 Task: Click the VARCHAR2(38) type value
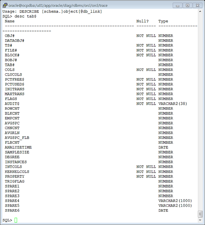173,104
